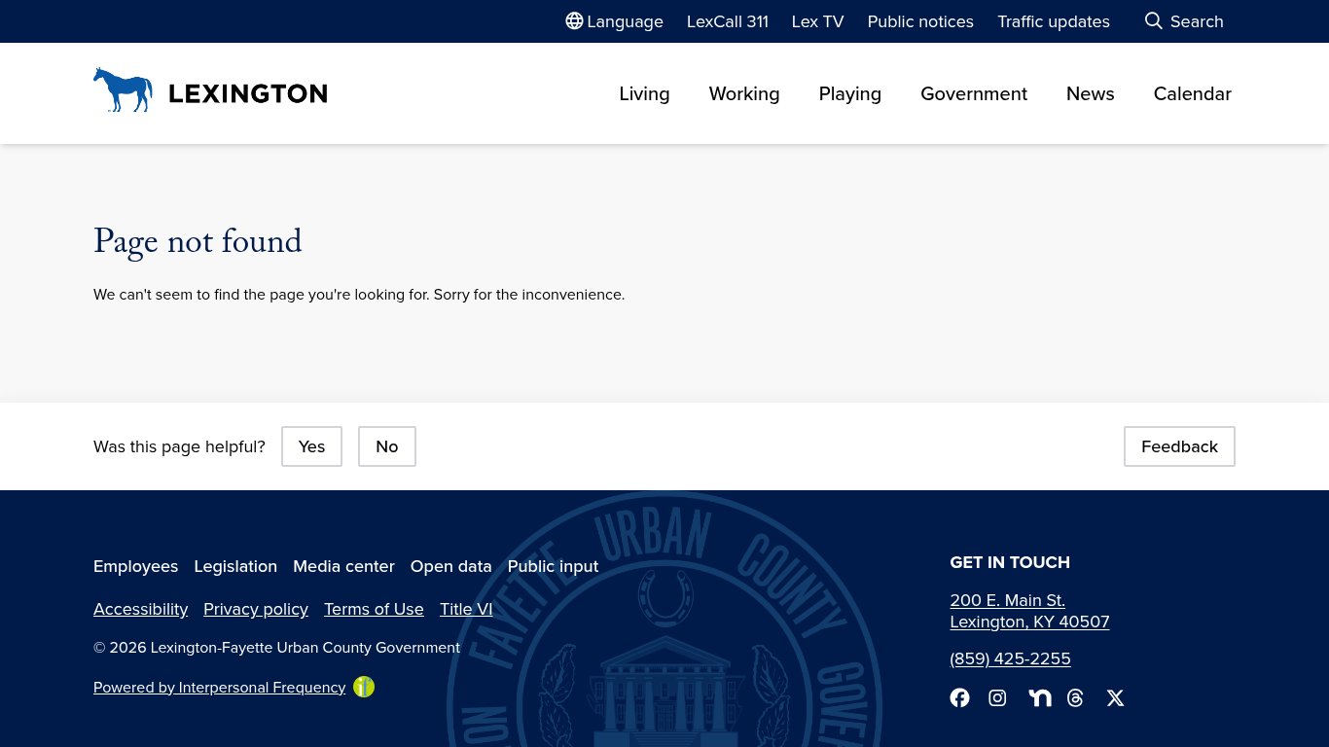View Public notices

click(920, 21)
